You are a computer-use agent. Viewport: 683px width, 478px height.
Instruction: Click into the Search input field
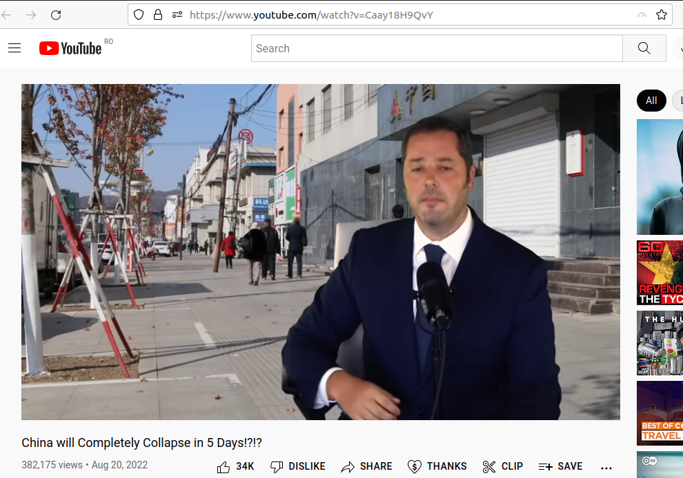tap(435, 48)
